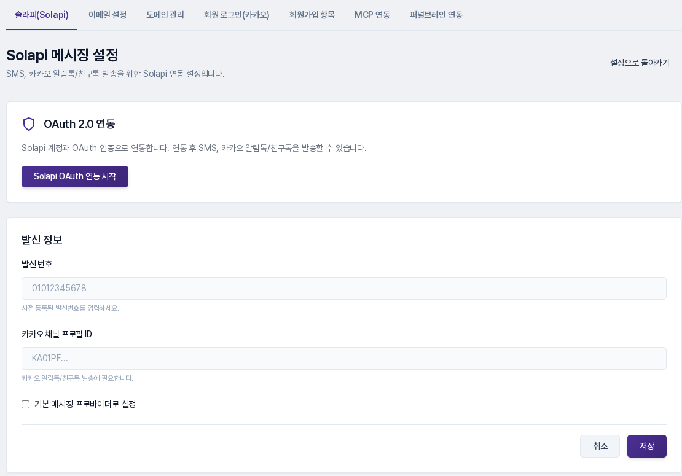The width and height of the screenshot is (682, 476).
Task: Switch to the 이메일 설정 tab
Action: coord(108,15)
